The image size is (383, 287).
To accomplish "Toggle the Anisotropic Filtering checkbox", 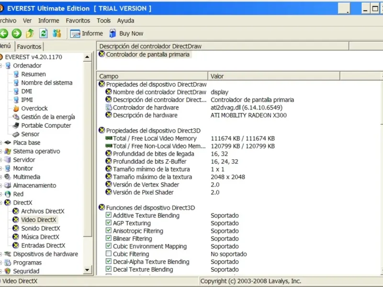I will click(x=109, y=231).
